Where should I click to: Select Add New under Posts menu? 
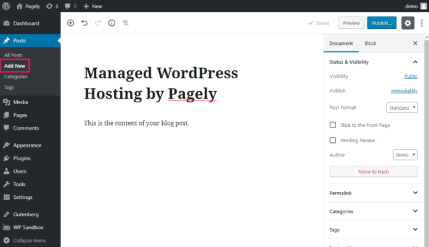pyautogui.click(x=15, y=65)
